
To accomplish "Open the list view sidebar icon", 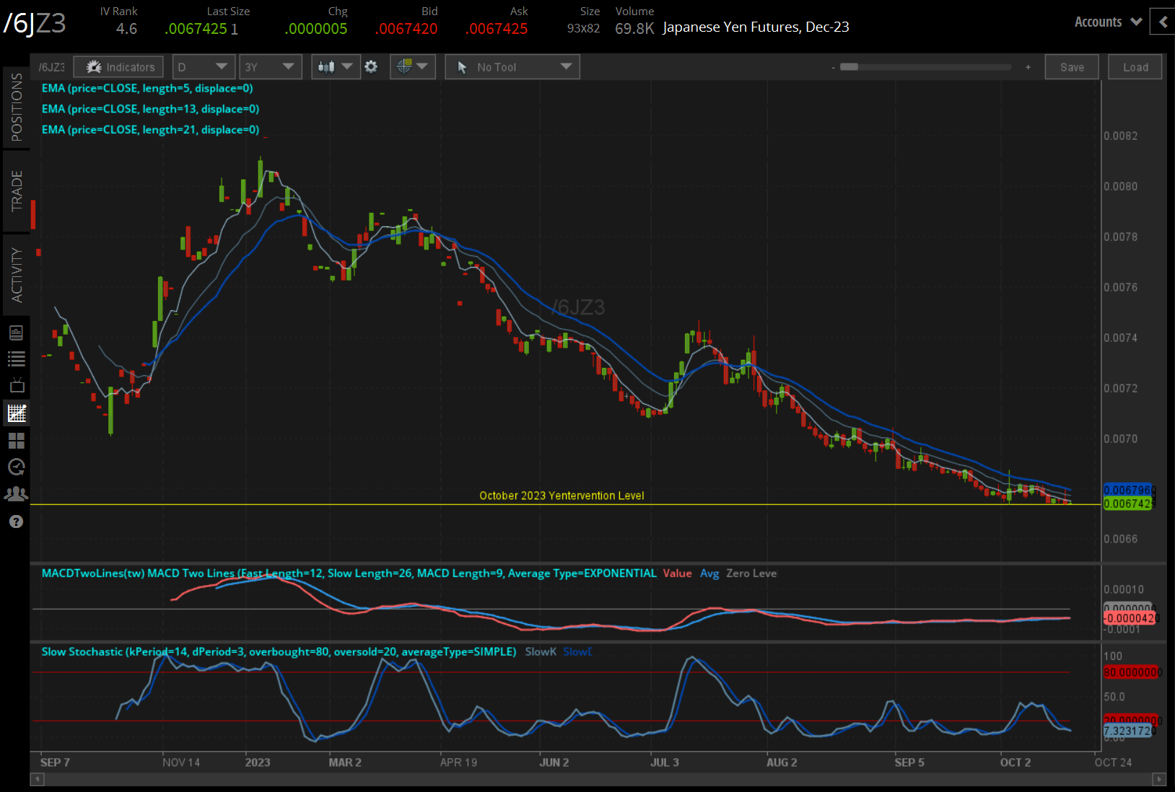I will click(16, 358).
